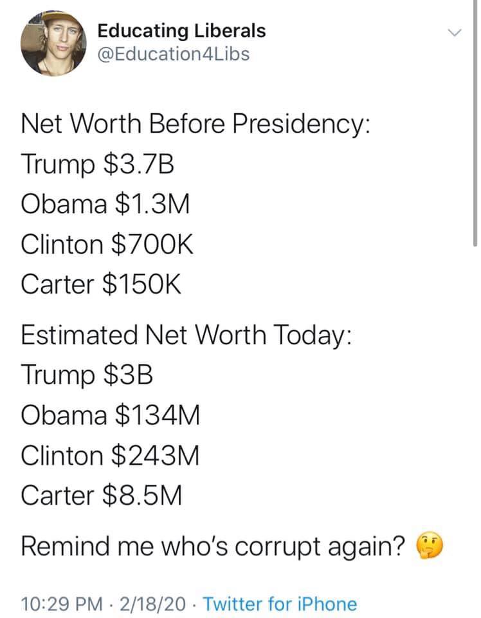The height and width of the screenshot is (618, 481).
Task: Click the Trump $3.7B line
Action: coord(97,165)
